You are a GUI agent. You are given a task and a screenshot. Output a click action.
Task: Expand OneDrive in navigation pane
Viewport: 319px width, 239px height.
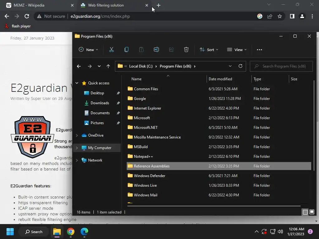77,135
